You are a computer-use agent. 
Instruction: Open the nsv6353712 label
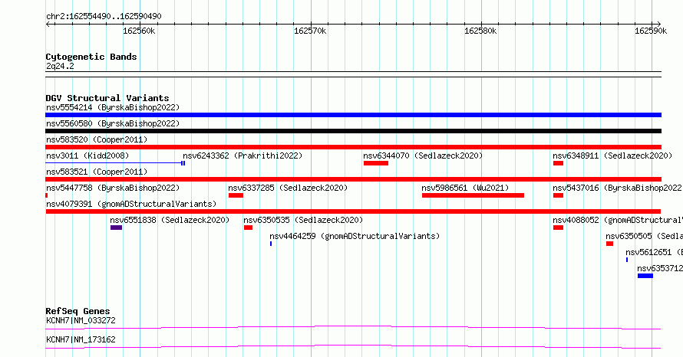(x=660, y=268)
